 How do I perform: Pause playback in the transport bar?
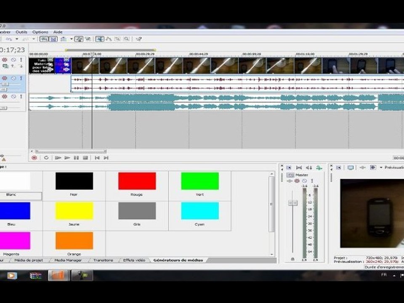pyautogui.click(x=76, y=158)
